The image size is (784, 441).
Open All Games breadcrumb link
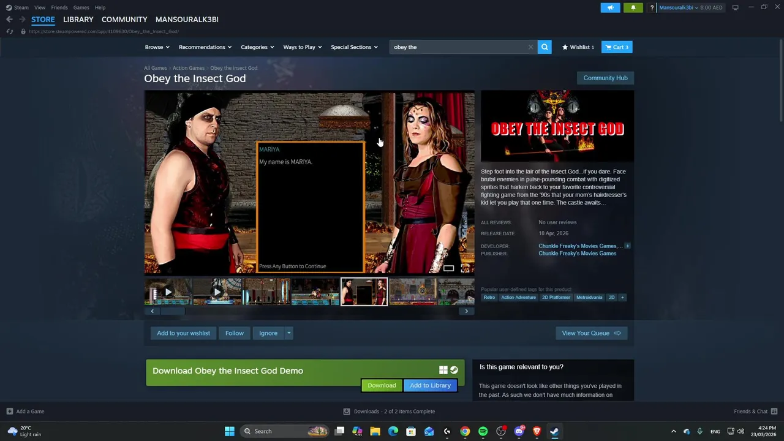click(156, 68)
